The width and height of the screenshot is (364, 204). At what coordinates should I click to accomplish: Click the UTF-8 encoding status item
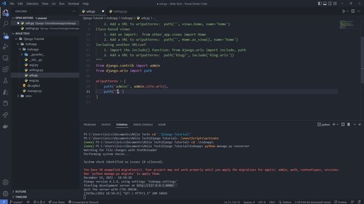tap(262, 202)
